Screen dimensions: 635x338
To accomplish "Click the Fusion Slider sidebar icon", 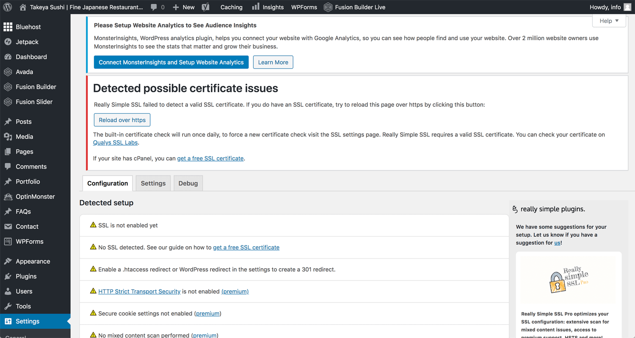I will tap(8, 102).
